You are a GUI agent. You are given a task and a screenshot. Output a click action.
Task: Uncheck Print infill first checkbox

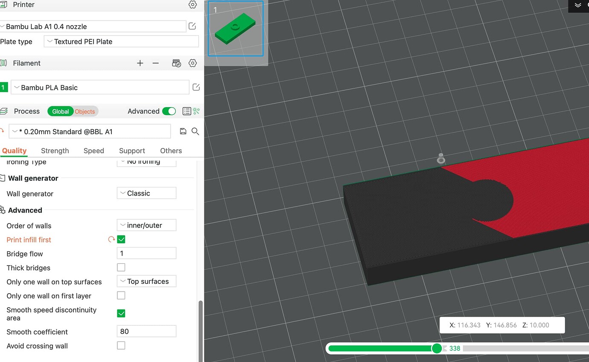point(121,239)
